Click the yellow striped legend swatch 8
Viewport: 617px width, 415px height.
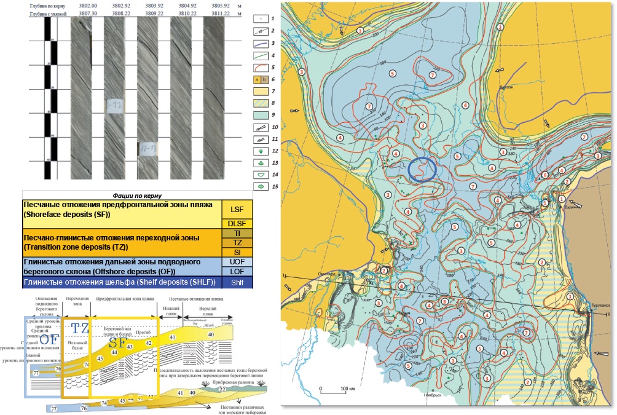click(259, 103)
